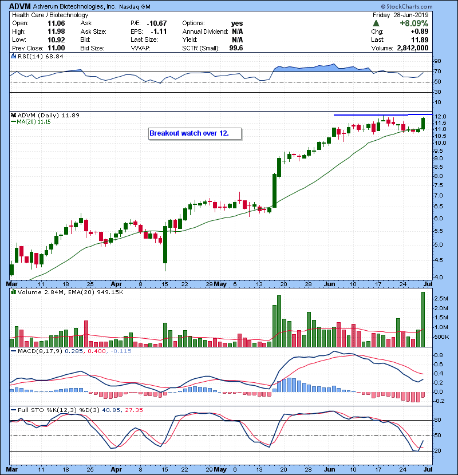Click the stochastic %D value 27.35
This screenshot has width=458, height=475.
[x=133, y=410]
